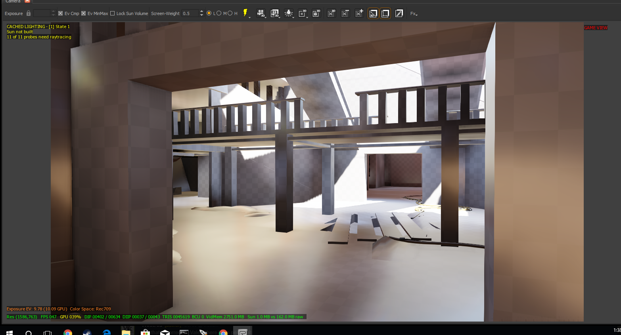Click the Exposure input field
The height and width of the screenshot is (335, 621).
pyautogui.click(x=42, y=13)
